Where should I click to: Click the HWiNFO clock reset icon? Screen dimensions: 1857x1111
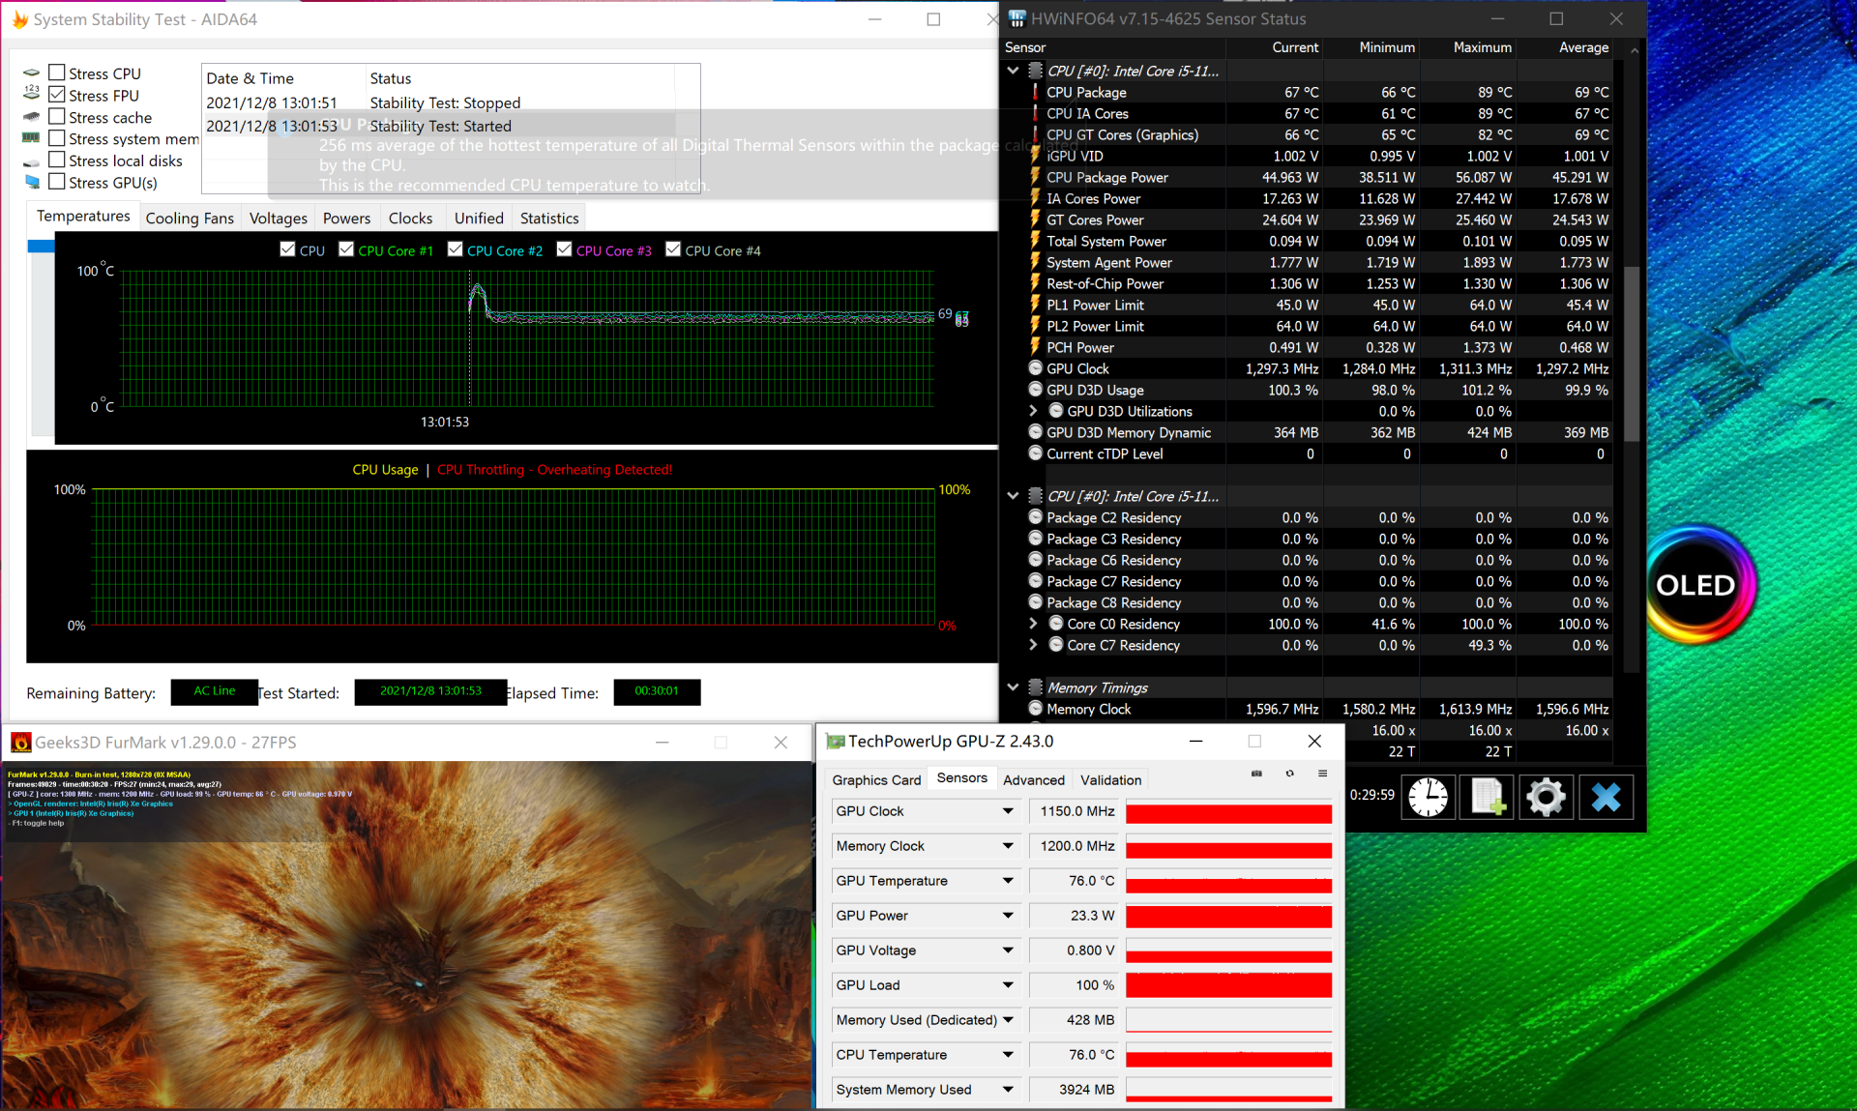coord(1428,797)
